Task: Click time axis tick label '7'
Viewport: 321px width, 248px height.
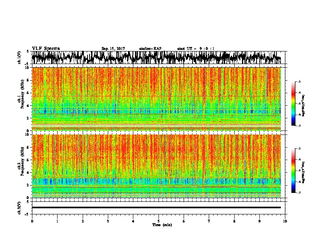Action: (x=209, y=221)
